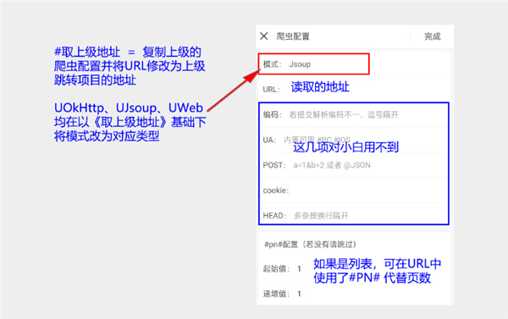
Task: Select the UOkHttp、UJsoup、UWeb note
Action: coord(130,122)
